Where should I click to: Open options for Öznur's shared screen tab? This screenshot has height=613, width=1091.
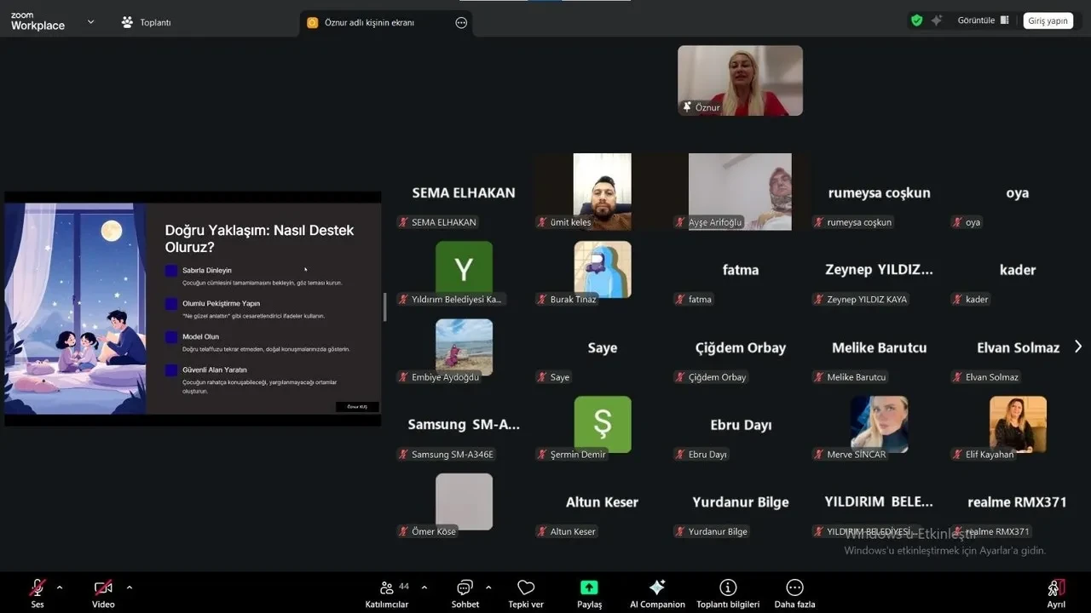click(461, 23)
